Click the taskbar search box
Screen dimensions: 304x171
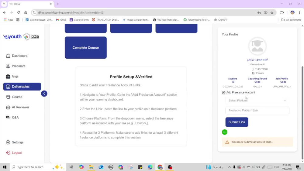38,167
